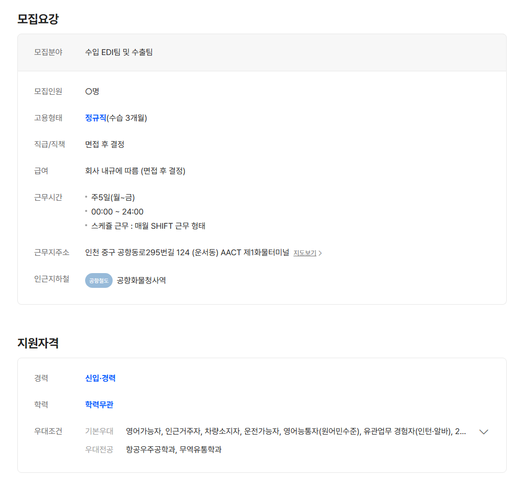Viewport: 522px width, 483px height.
Task: Click the 우대조건 row label
Action: (48, 431)
